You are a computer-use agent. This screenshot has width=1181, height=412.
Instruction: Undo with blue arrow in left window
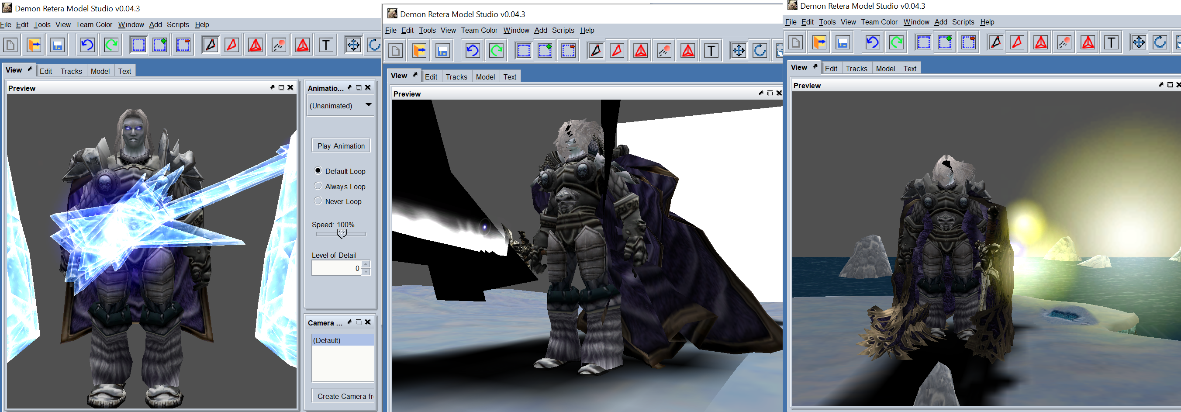pos(87,45)
